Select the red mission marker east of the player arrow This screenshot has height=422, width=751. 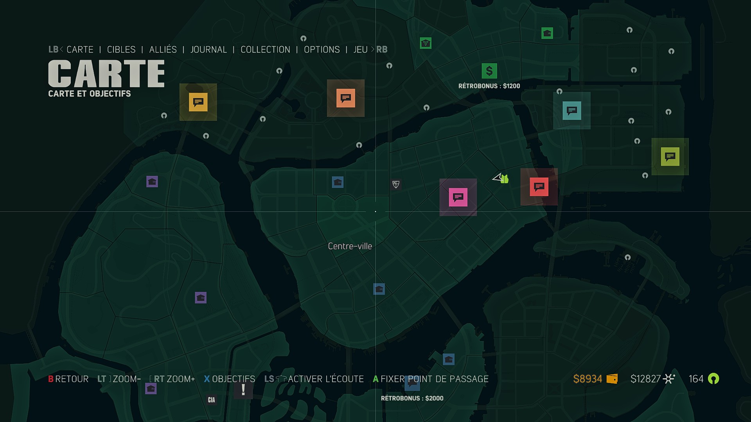[x=539, y=187]
